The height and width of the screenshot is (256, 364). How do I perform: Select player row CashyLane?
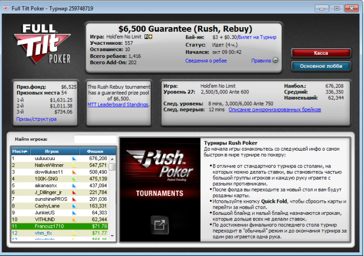point(60,206)
